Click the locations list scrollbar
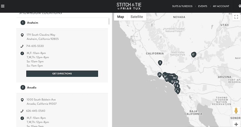241x127 pixels. click(109, 21)
